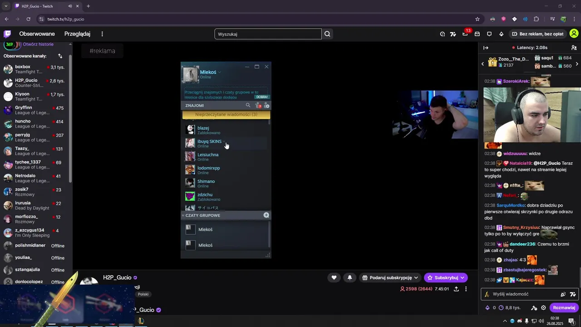Open Leisiuchna friend entry
This screenshot has height=327, width=581.
click(x=226, y=157)
